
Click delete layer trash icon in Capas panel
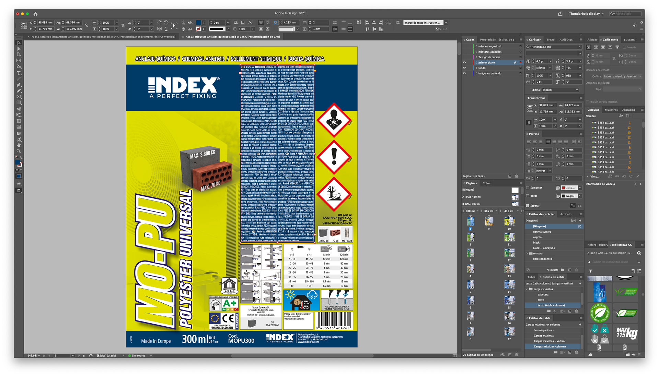tap(517, 176)
